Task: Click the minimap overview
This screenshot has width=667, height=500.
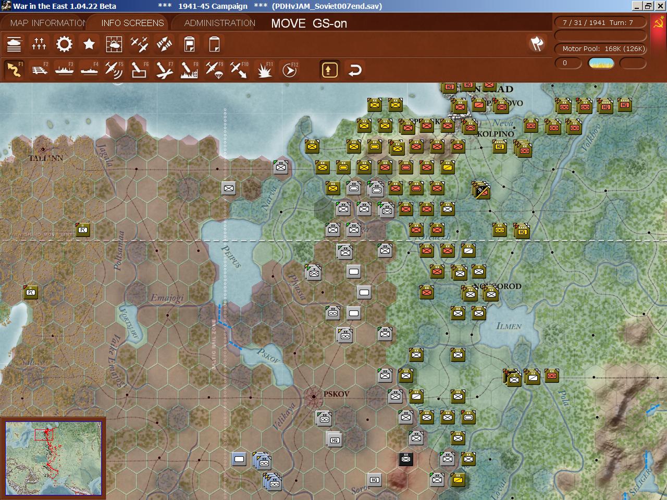Action: pos(53,458)
